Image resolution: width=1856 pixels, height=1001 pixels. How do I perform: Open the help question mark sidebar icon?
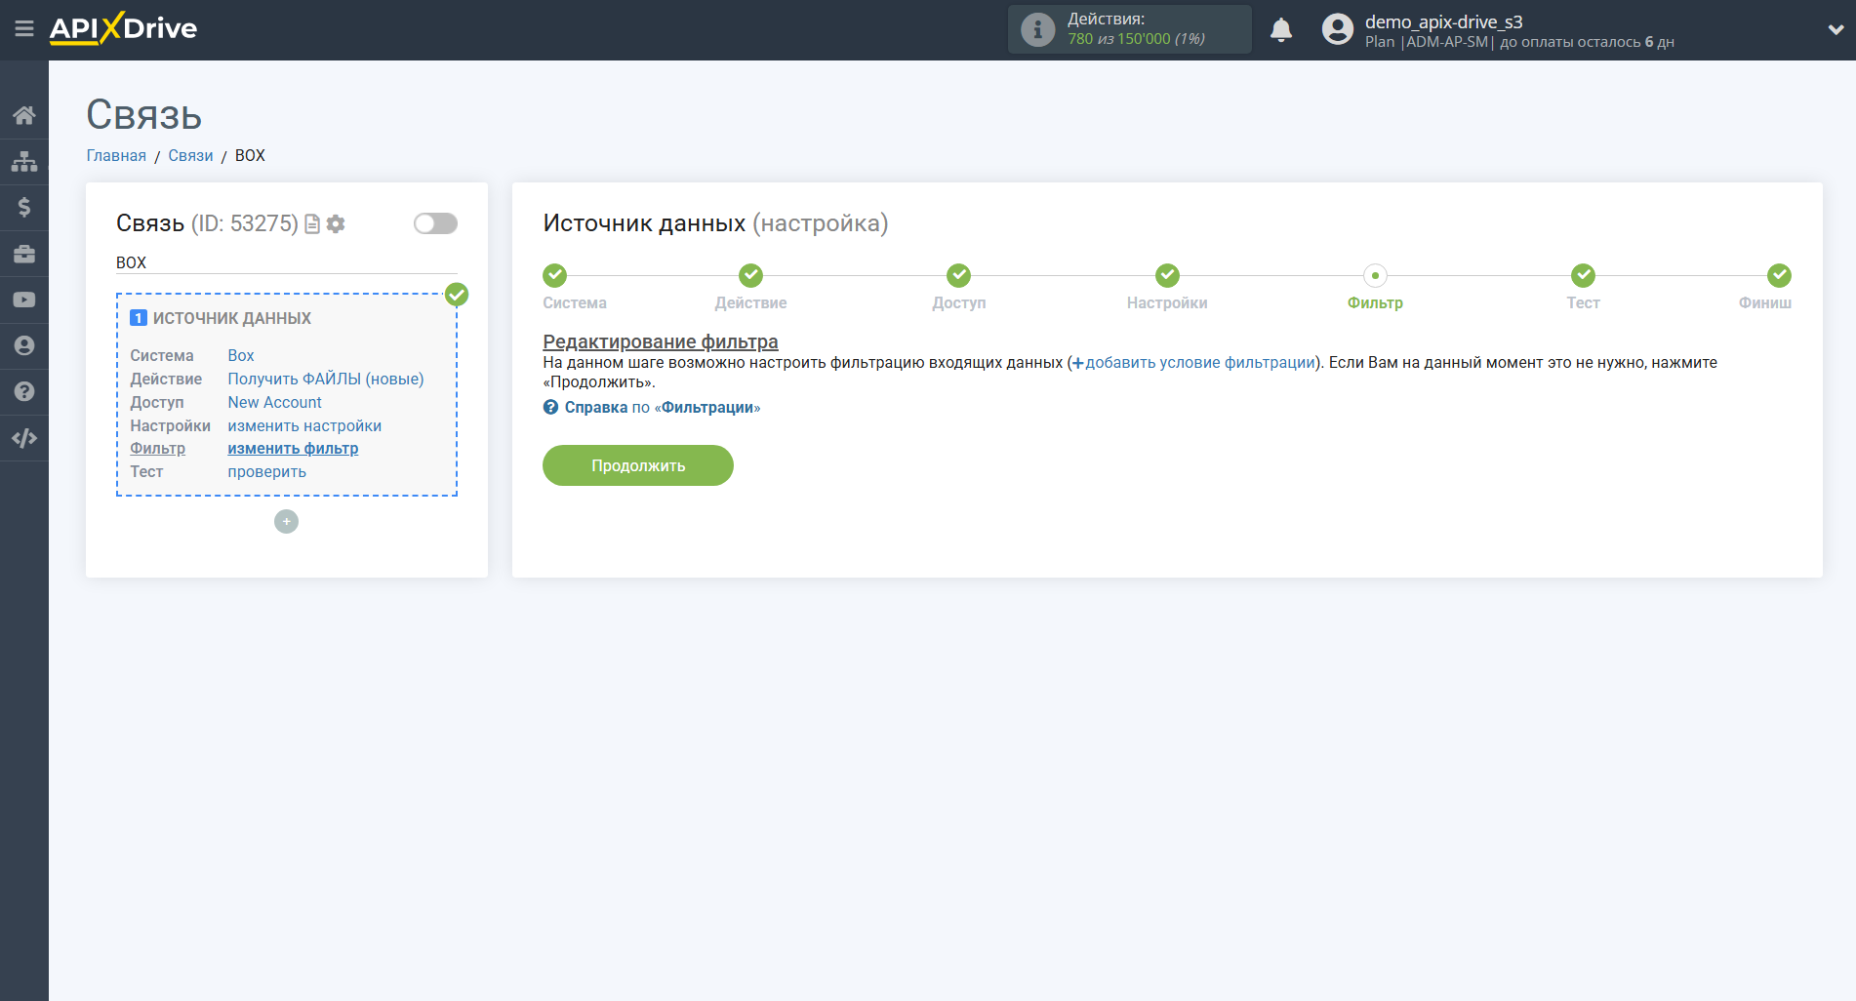pos(24,391)
